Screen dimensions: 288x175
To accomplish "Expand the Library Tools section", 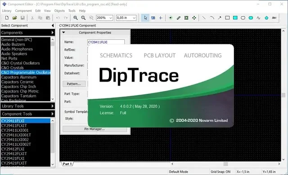I will click(x=28, y=106).
